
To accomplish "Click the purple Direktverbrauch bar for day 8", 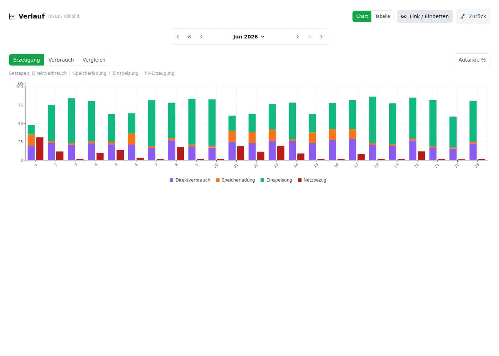I will (172, 150).
